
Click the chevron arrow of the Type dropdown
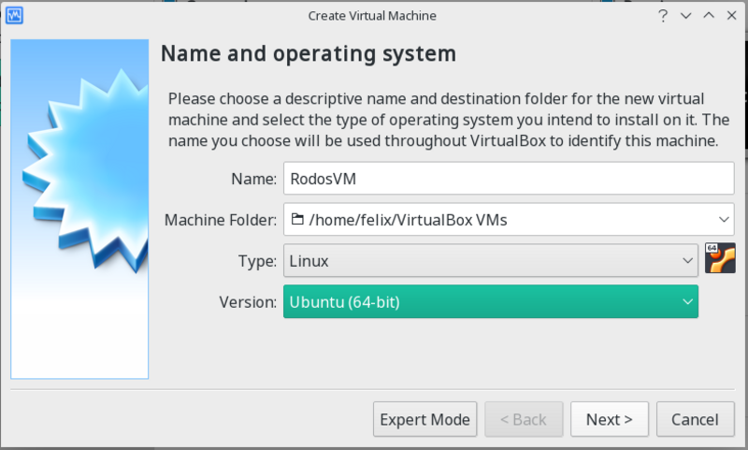point(687,261)
